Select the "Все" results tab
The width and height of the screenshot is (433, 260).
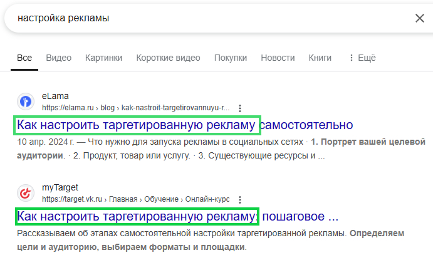point(24,58)
